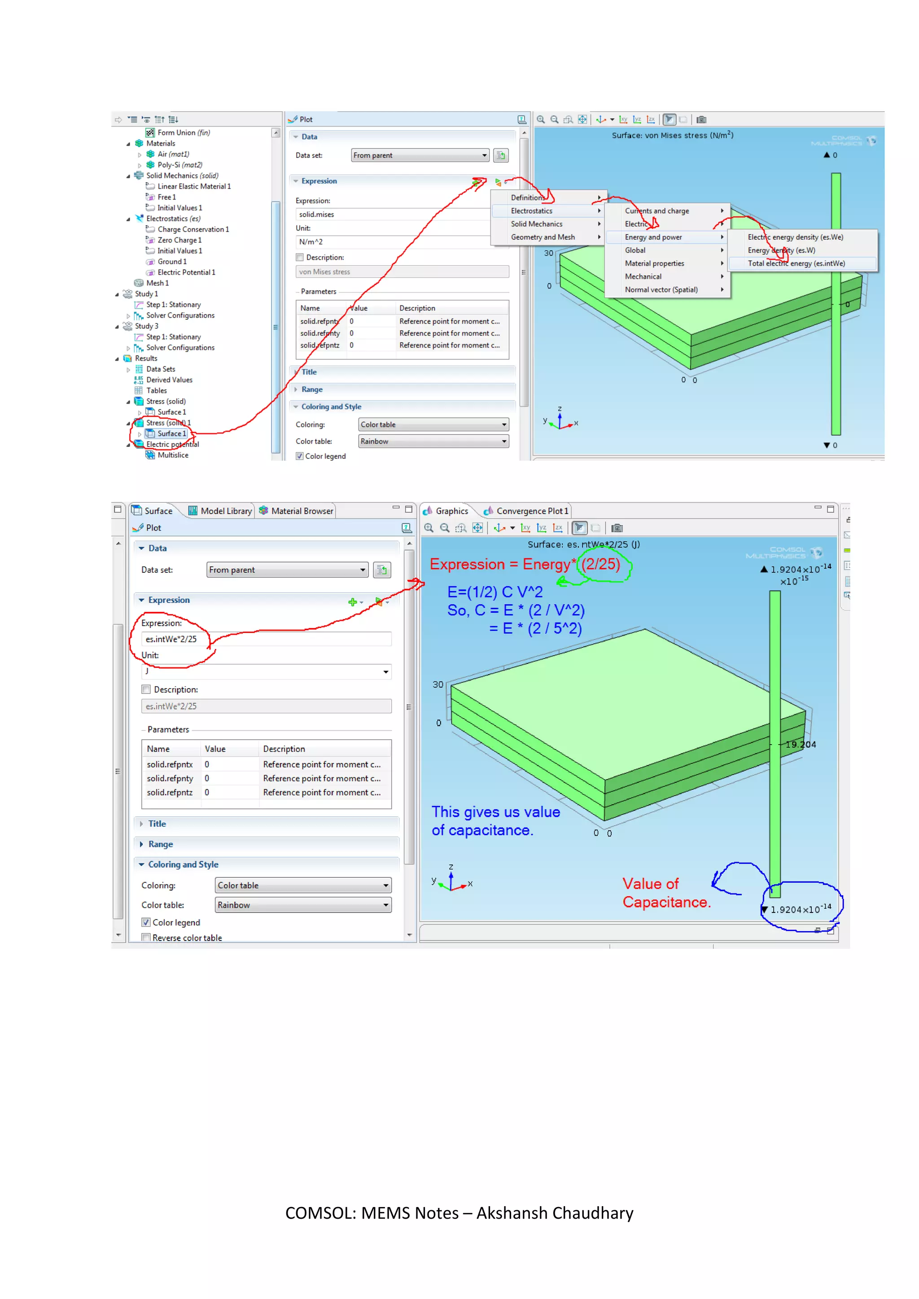Image resolution: width=919 pixels, height=1299 pixels.
Task: Select default 3D view in lower Graphics toolbar
Action: pos(500,528)
